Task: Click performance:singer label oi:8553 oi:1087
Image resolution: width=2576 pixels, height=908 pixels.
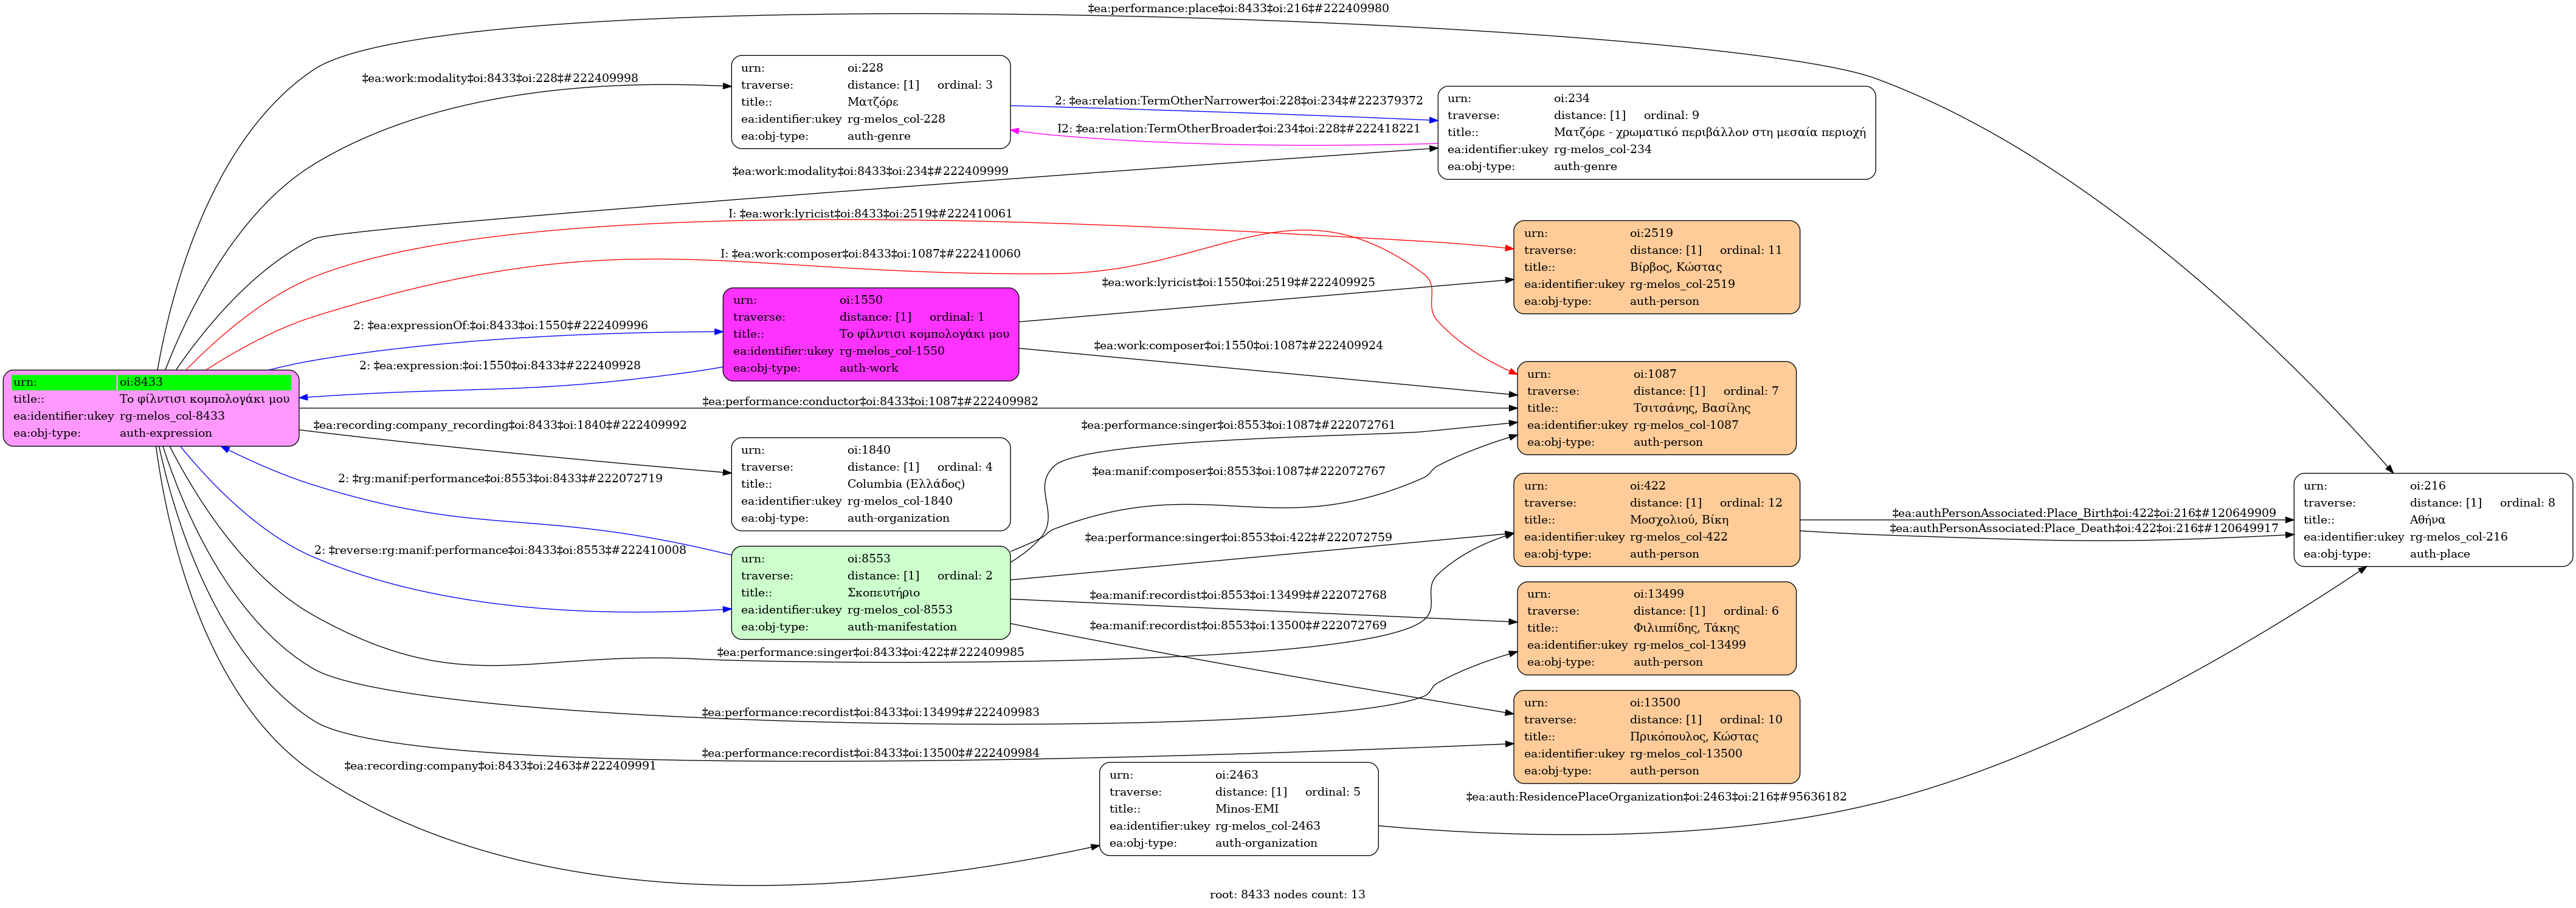Action: click(1238, 426)
